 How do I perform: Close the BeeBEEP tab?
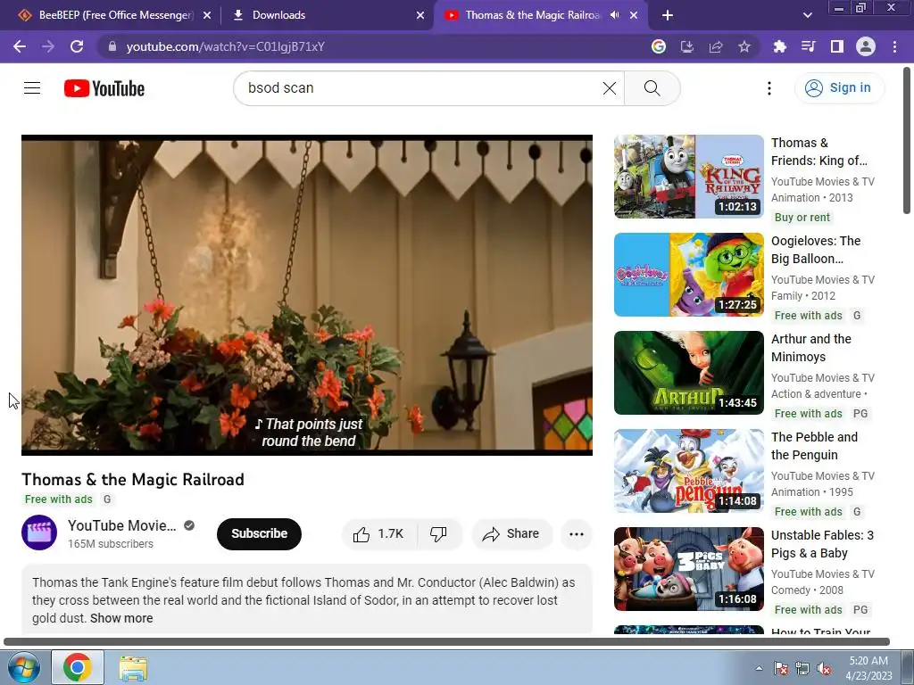[x=207, y=15]
